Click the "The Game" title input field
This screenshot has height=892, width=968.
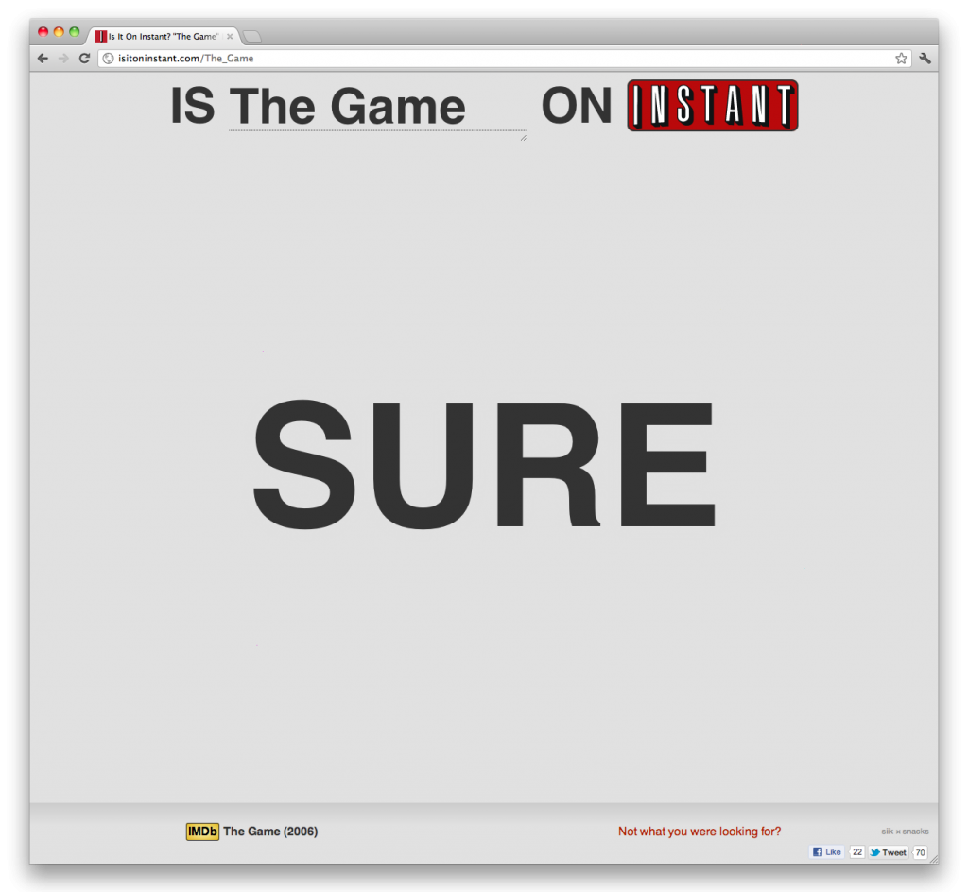(x=376, y=108)
